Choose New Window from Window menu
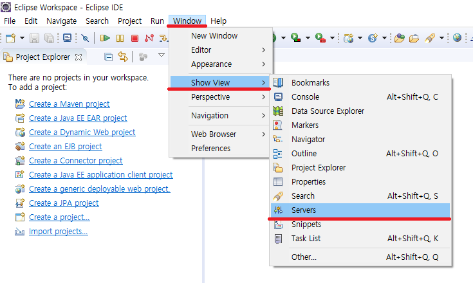 coord(221,35)
